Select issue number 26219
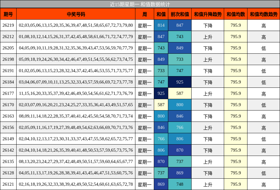 pos(8,25)
